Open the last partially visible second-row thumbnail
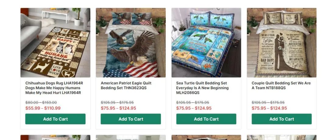 click(x=281, y=138)
